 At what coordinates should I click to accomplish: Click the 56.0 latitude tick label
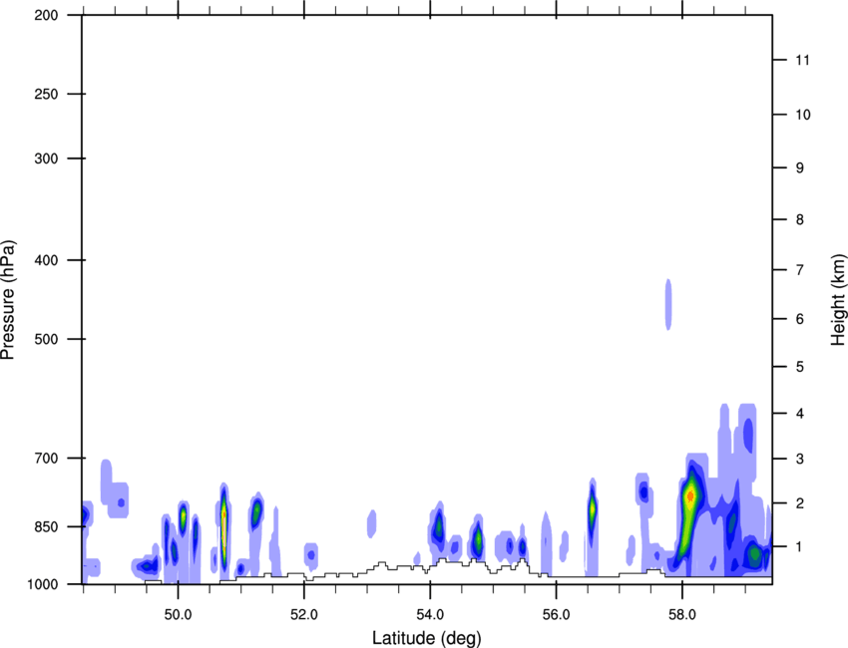tap(556, 615)
